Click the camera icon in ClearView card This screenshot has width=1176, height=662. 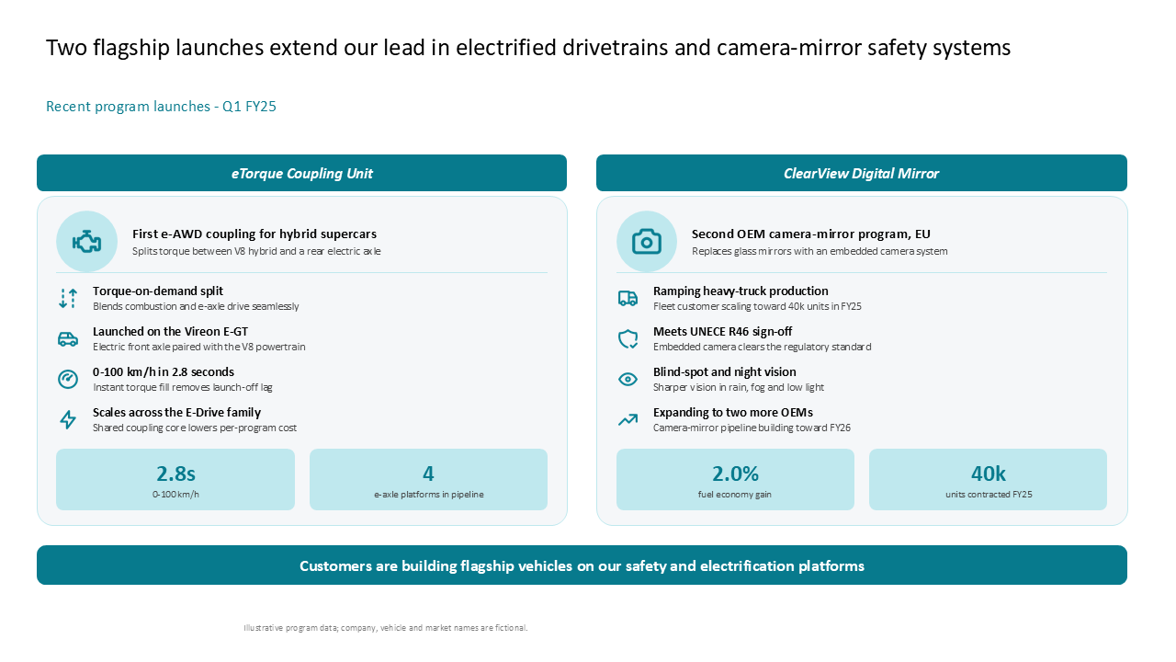click(647, 242)
